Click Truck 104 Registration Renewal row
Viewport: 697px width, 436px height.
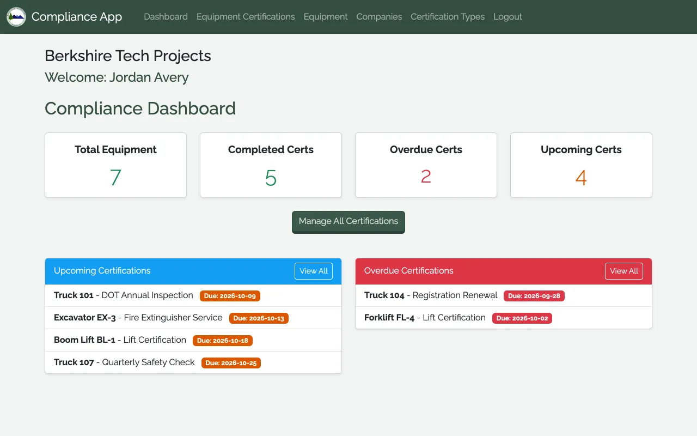click(504, 295)
